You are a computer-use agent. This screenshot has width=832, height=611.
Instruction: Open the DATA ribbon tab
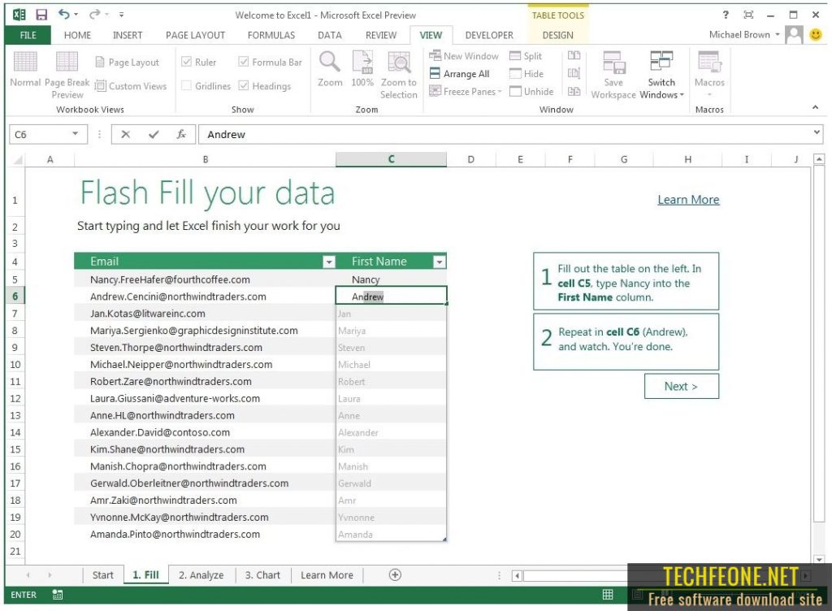tap(330, 35)
